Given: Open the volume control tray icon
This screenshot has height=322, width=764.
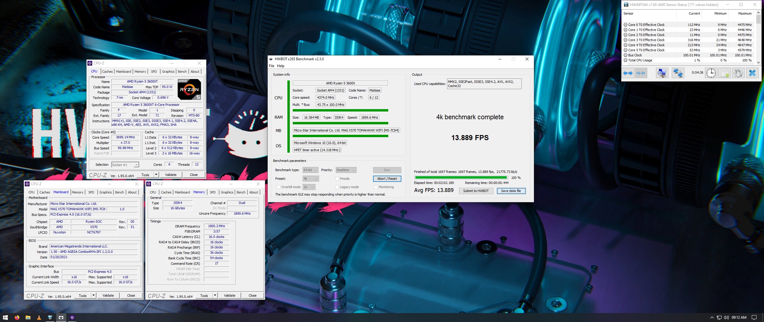Looking at the screenshot, I should tap(726, 318).
